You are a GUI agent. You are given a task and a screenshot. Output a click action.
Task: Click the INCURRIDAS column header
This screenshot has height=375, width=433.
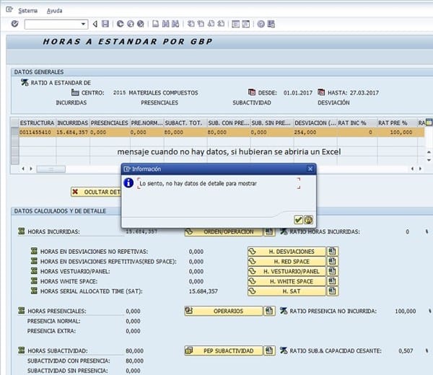point(72,123)
